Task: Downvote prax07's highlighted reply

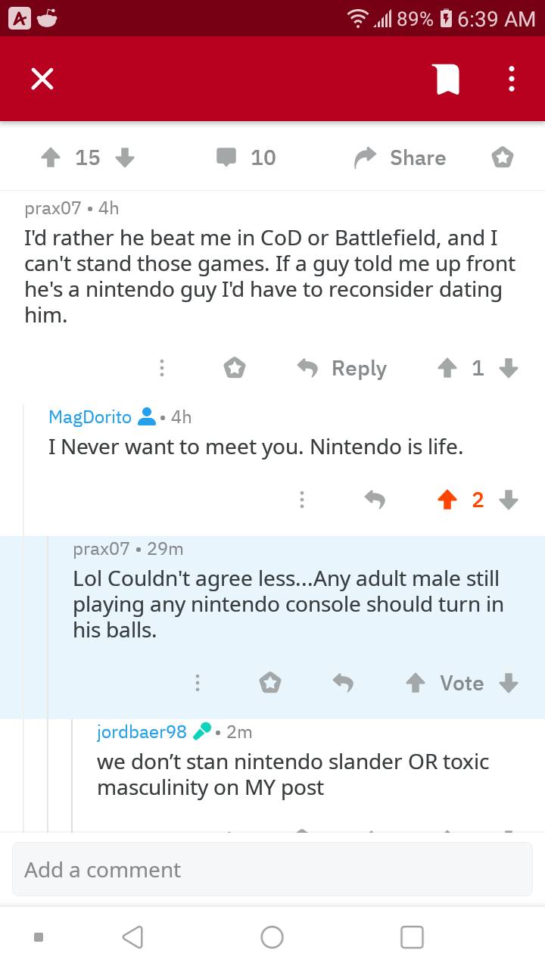Action: point(508,682)
